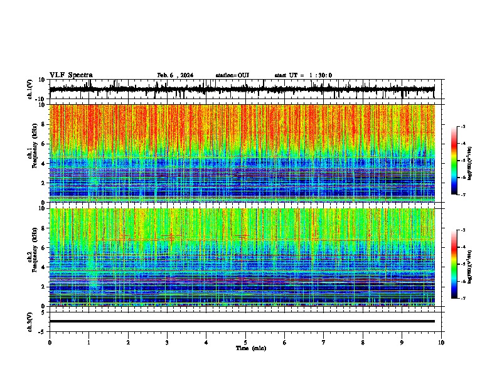
Task: Click the date 'Feb. 6, 2024' label
Action: click(175, 75)
